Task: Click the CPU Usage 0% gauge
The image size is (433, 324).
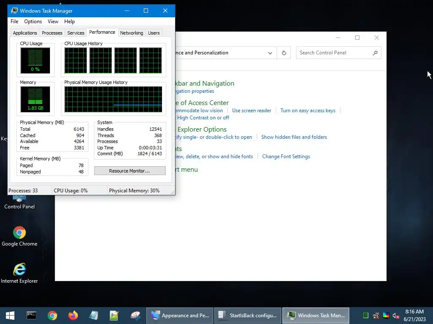Action: [35, 60]
